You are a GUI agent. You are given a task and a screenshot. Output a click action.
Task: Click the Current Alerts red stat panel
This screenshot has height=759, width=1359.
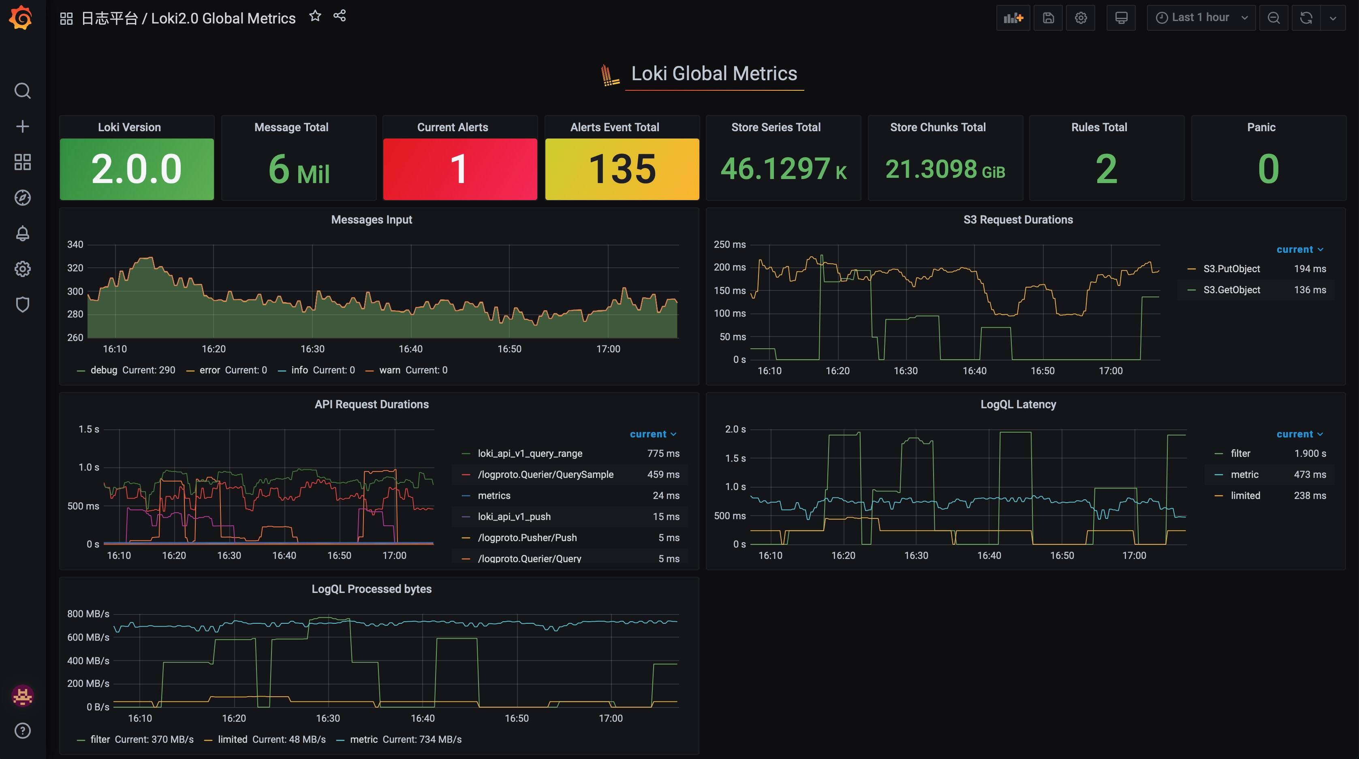click(459, 169)
